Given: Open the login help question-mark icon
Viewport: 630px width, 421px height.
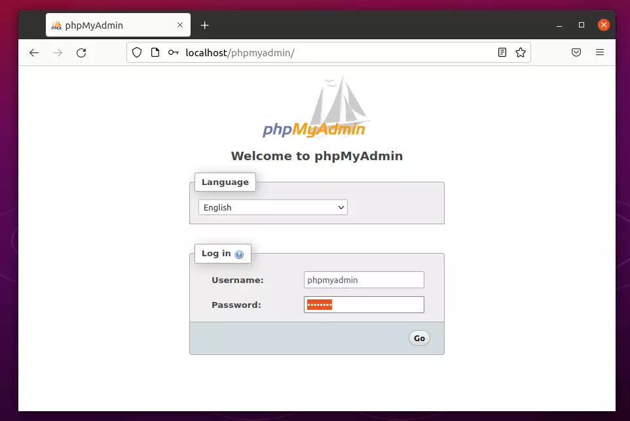Looking at the screenshot, I should coord(239,254).
